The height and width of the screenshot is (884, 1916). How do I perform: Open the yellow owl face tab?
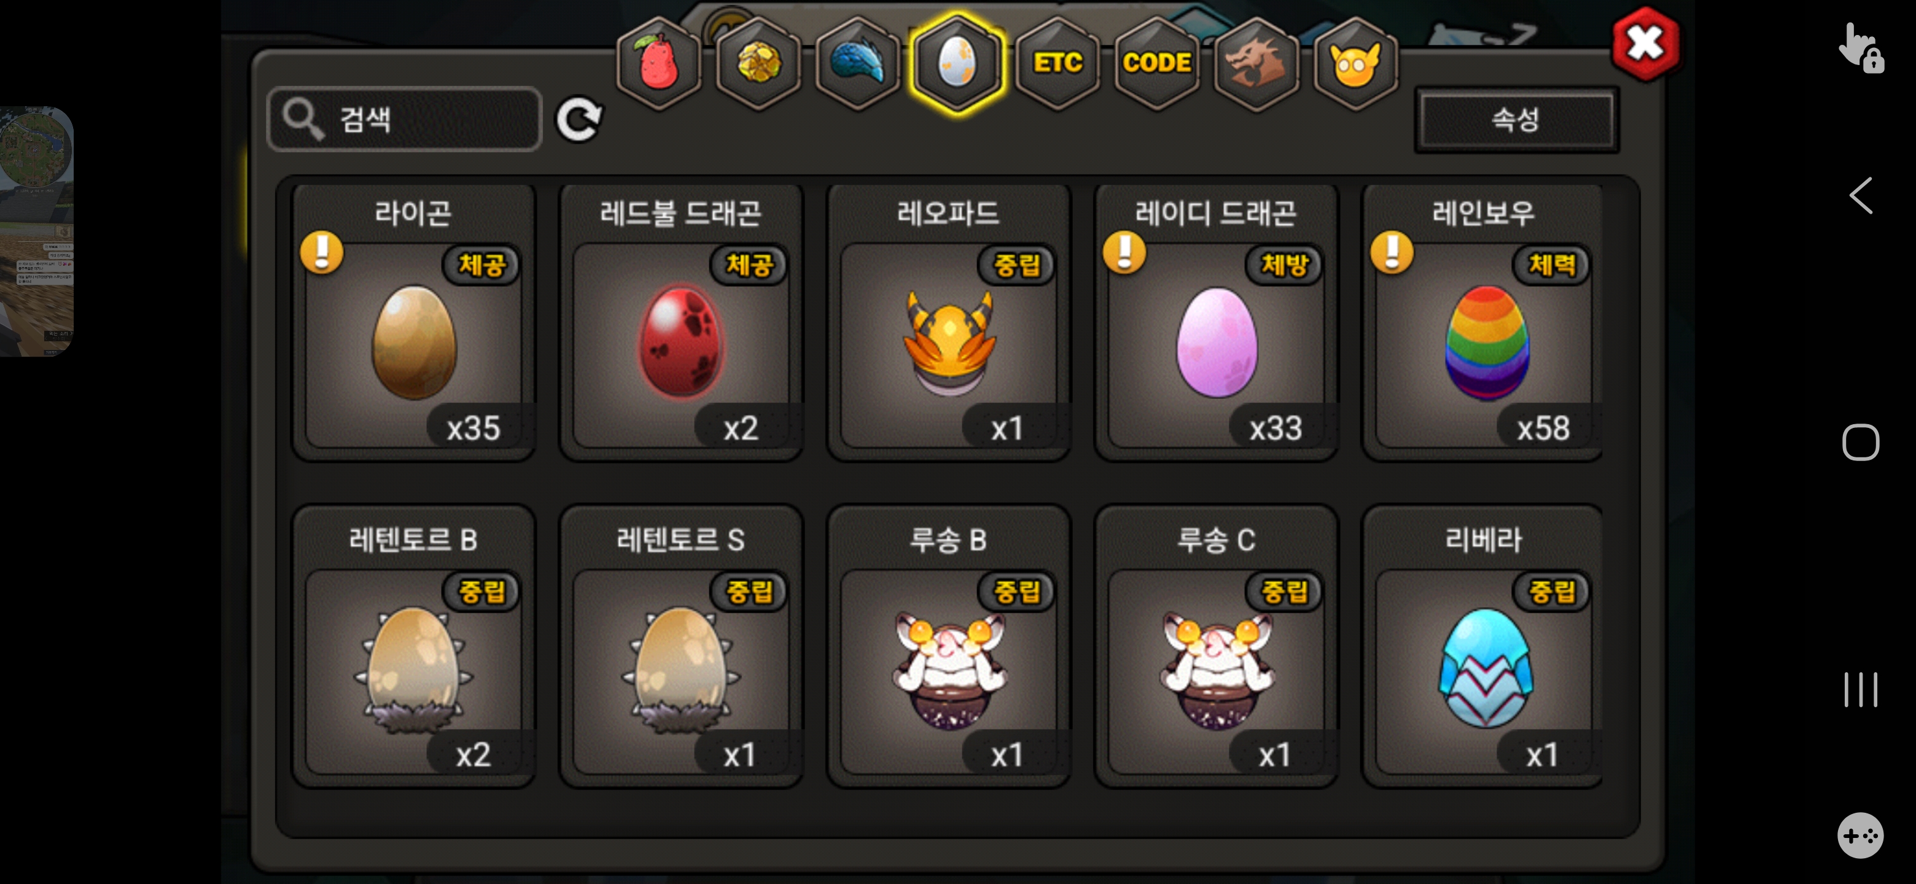click(1356, 63)
